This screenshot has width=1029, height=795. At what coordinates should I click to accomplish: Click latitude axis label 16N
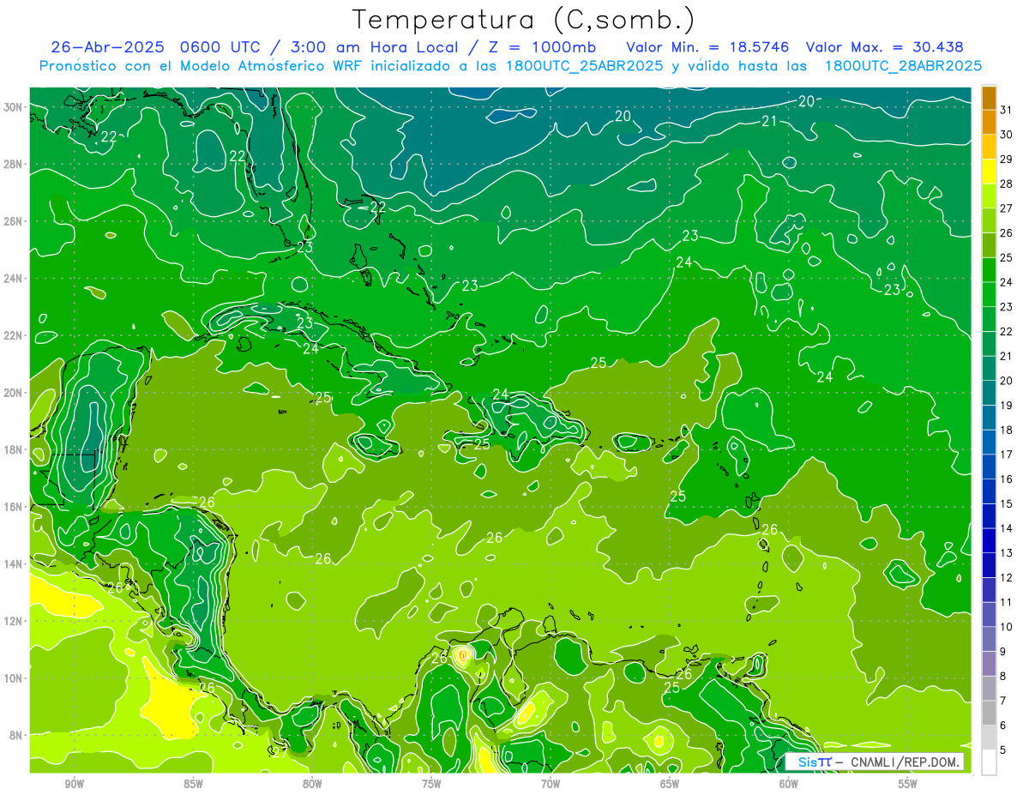14,507
